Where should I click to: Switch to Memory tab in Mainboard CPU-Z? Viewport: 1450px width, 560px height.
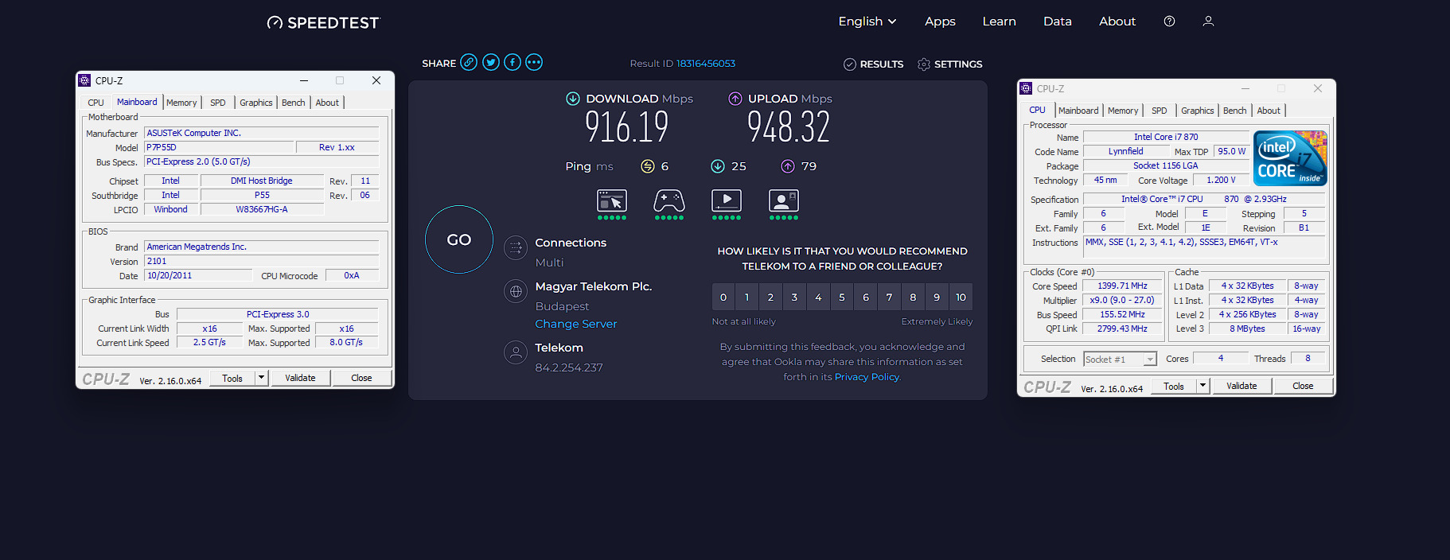tap(181, 103)
